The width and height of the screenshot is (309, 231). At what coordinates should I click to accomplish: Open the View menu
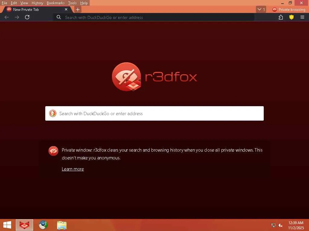24,3
